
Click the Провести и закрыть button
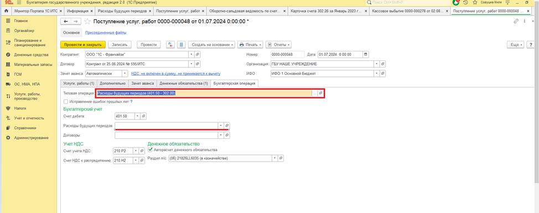[82, 45]
